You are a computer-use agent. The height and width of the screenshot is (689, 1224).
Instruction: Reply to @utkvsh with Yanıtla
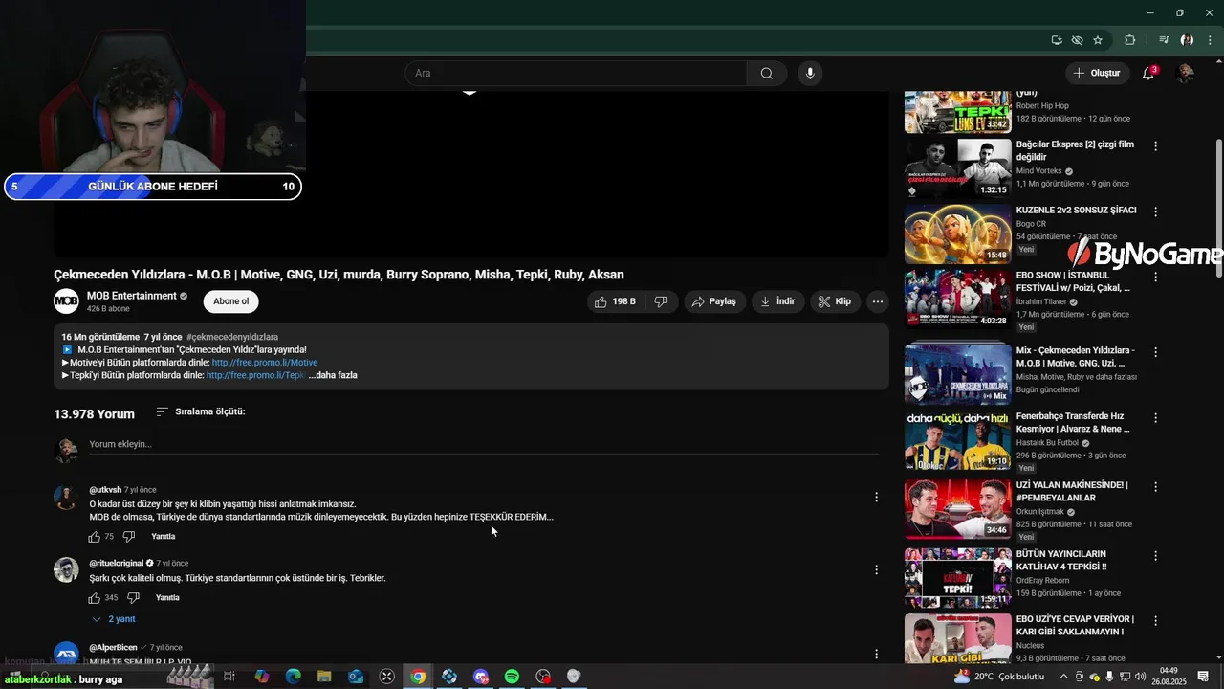(x=164, y=537)
